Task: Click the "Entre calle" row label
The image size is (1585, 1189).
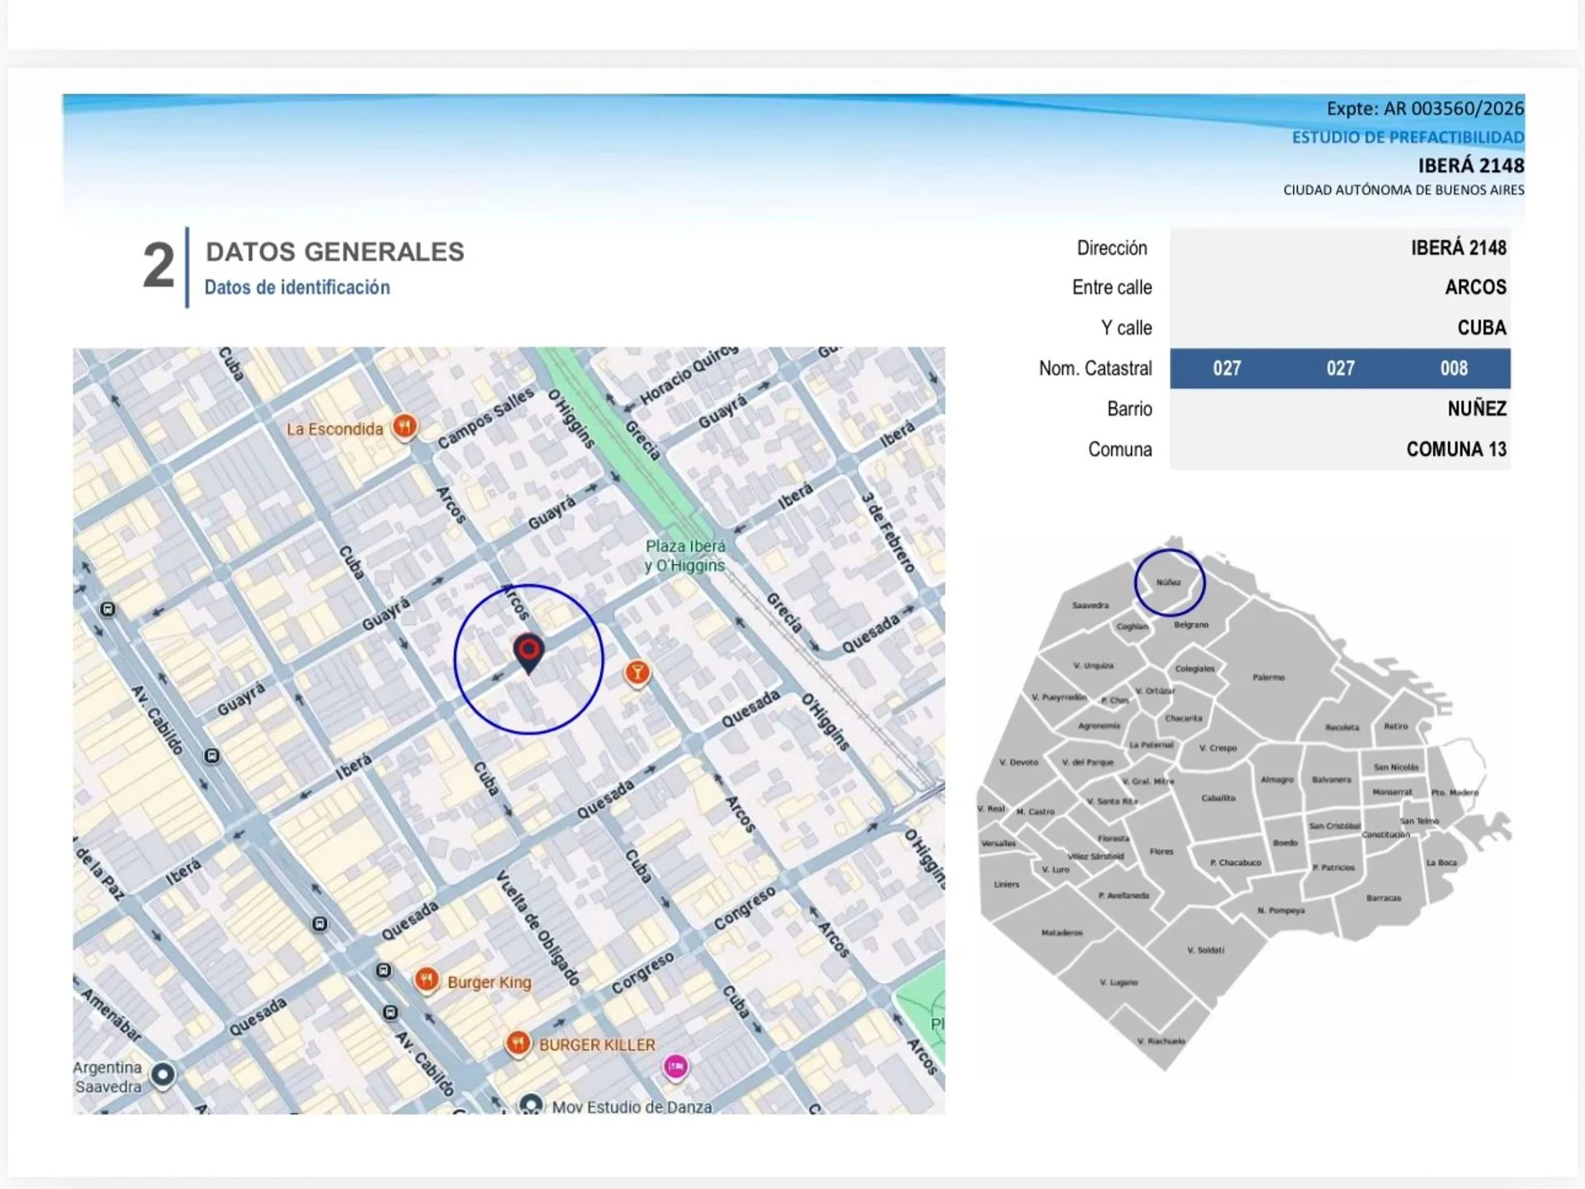Action: pyautogui.click(x=1111, y=287)
